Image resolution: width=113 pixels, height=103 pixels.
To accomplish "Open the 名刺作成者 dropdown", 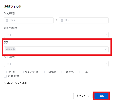I will [x=56, y=35].
